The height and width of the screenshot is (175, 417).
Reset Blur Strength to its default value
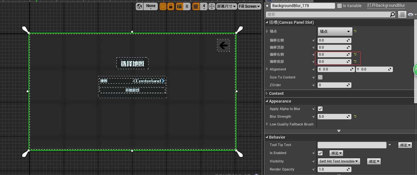point(355,116)
